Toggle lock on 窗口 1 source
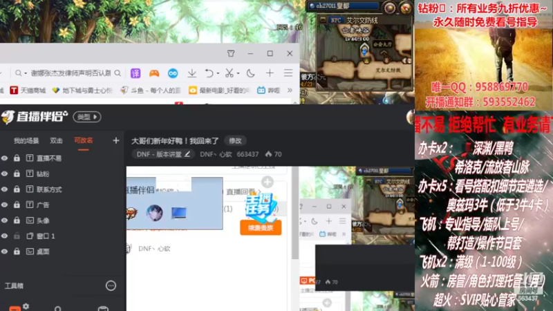The image size is (553, 311). tap(17, 236)
